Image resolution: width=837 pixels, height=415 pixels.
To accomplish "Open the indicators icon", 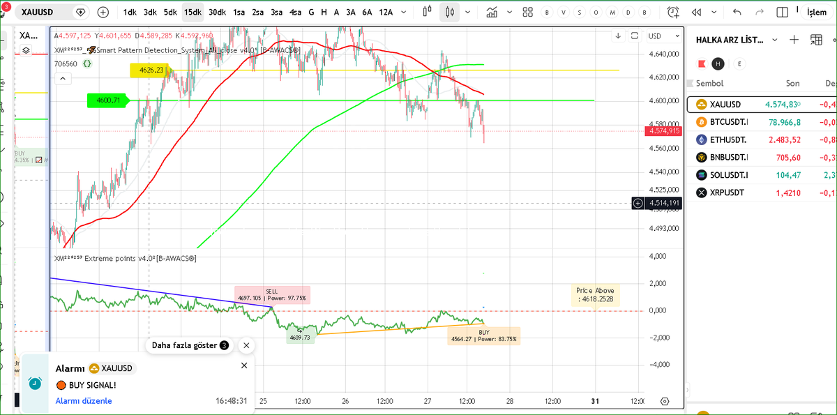I will 492,12.
